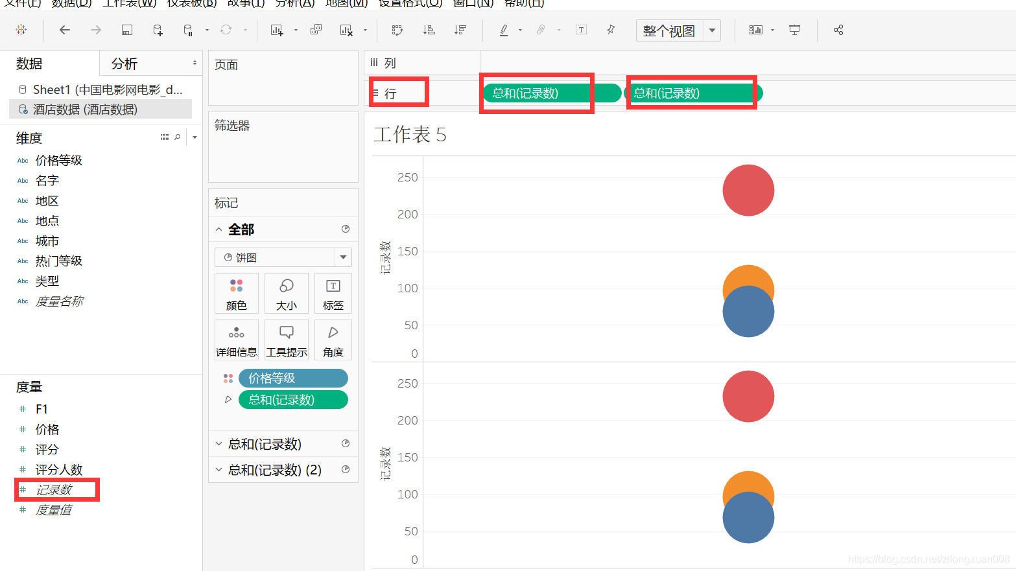Click the second 总和(记录数) pill in rows shelf

(x=693, y=93)
